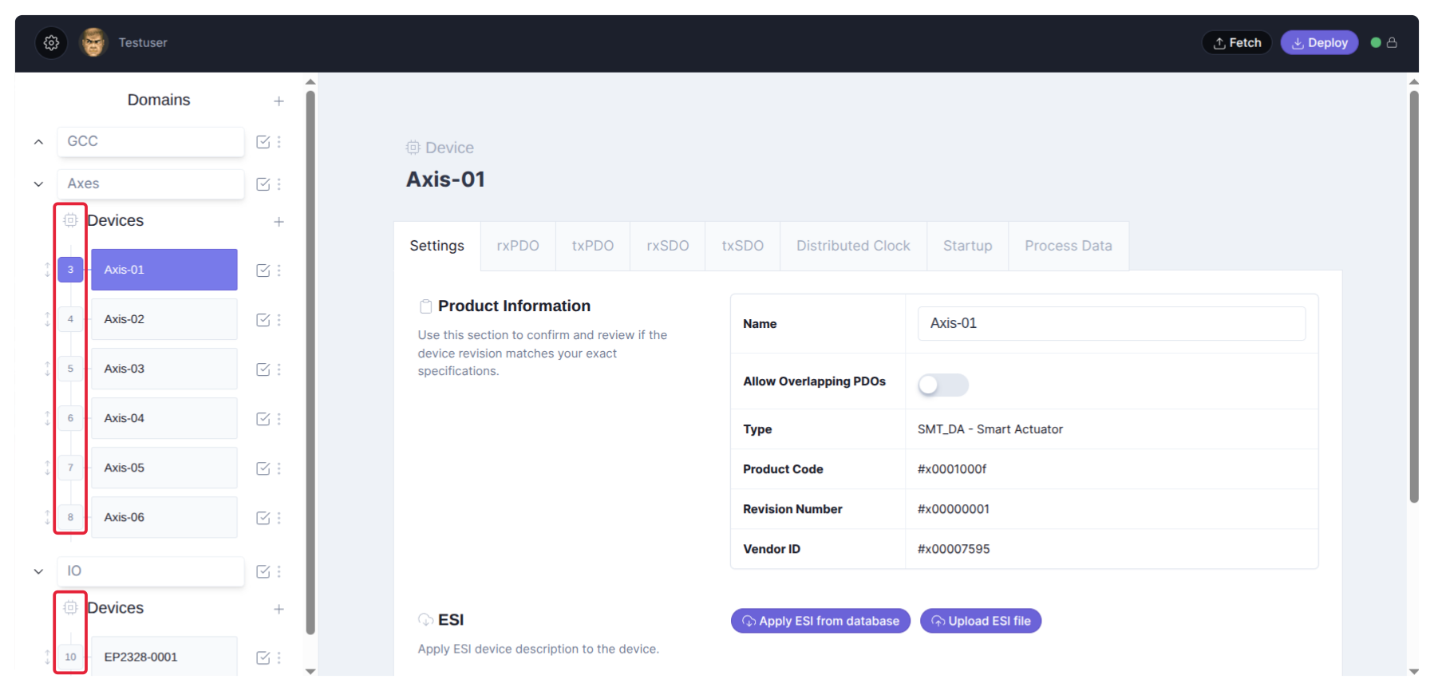Collapse the IO domain chevron
1434x691 pixels.
pyautogui.click(x=38, y=571)
